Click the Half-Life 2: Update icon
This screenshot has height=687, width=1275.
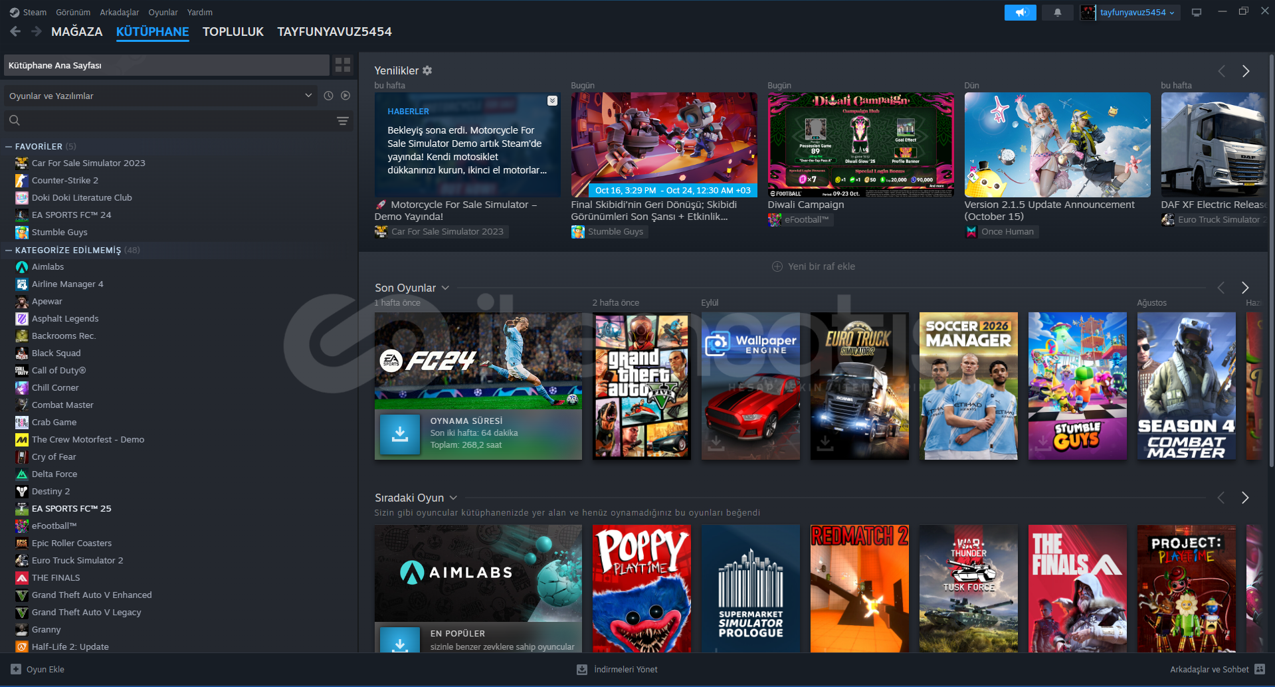[22, 646]
